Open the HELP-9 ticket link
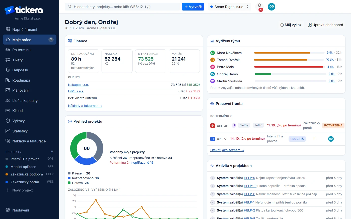 click(x=249, y=178)
